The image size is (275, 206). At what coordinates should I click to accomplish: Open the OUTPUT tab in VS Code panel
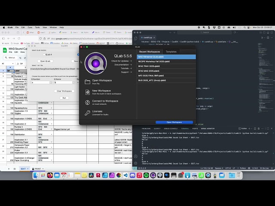[x=157, y=129]
